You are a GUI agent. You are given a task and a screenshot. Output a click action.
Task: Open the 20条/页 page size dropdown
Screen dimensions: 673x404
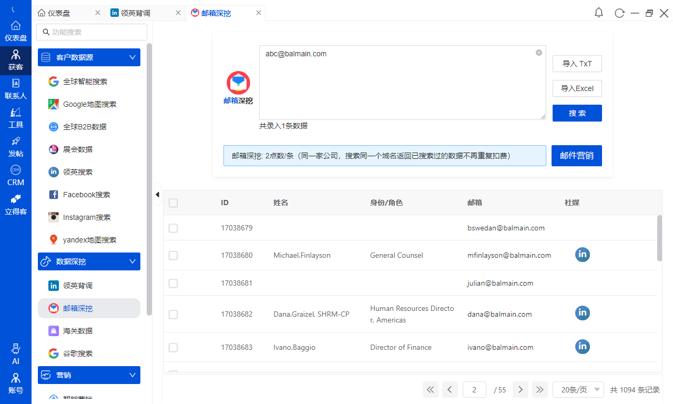(x=578, y=389)
